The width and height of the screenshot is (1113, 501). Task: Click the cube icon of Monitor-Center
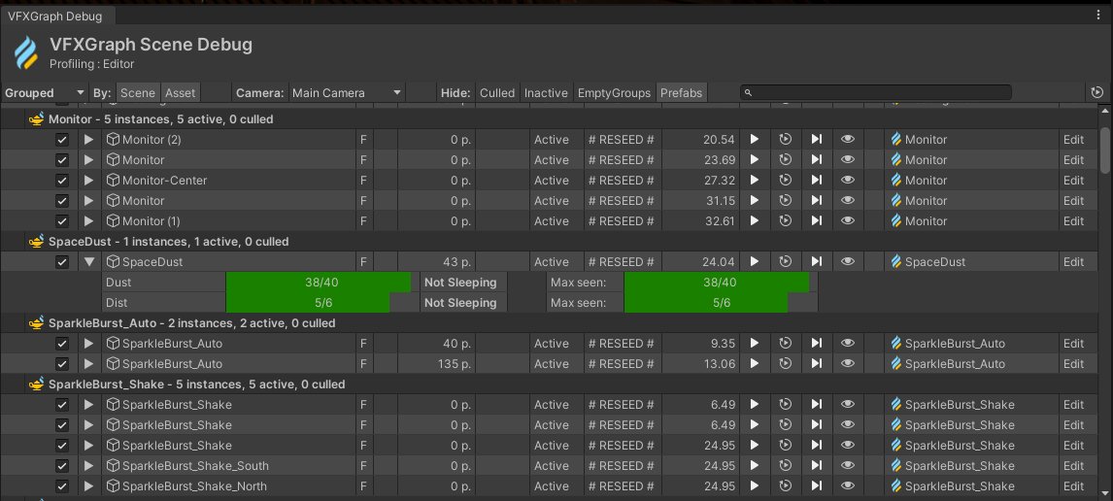point(113,181)
